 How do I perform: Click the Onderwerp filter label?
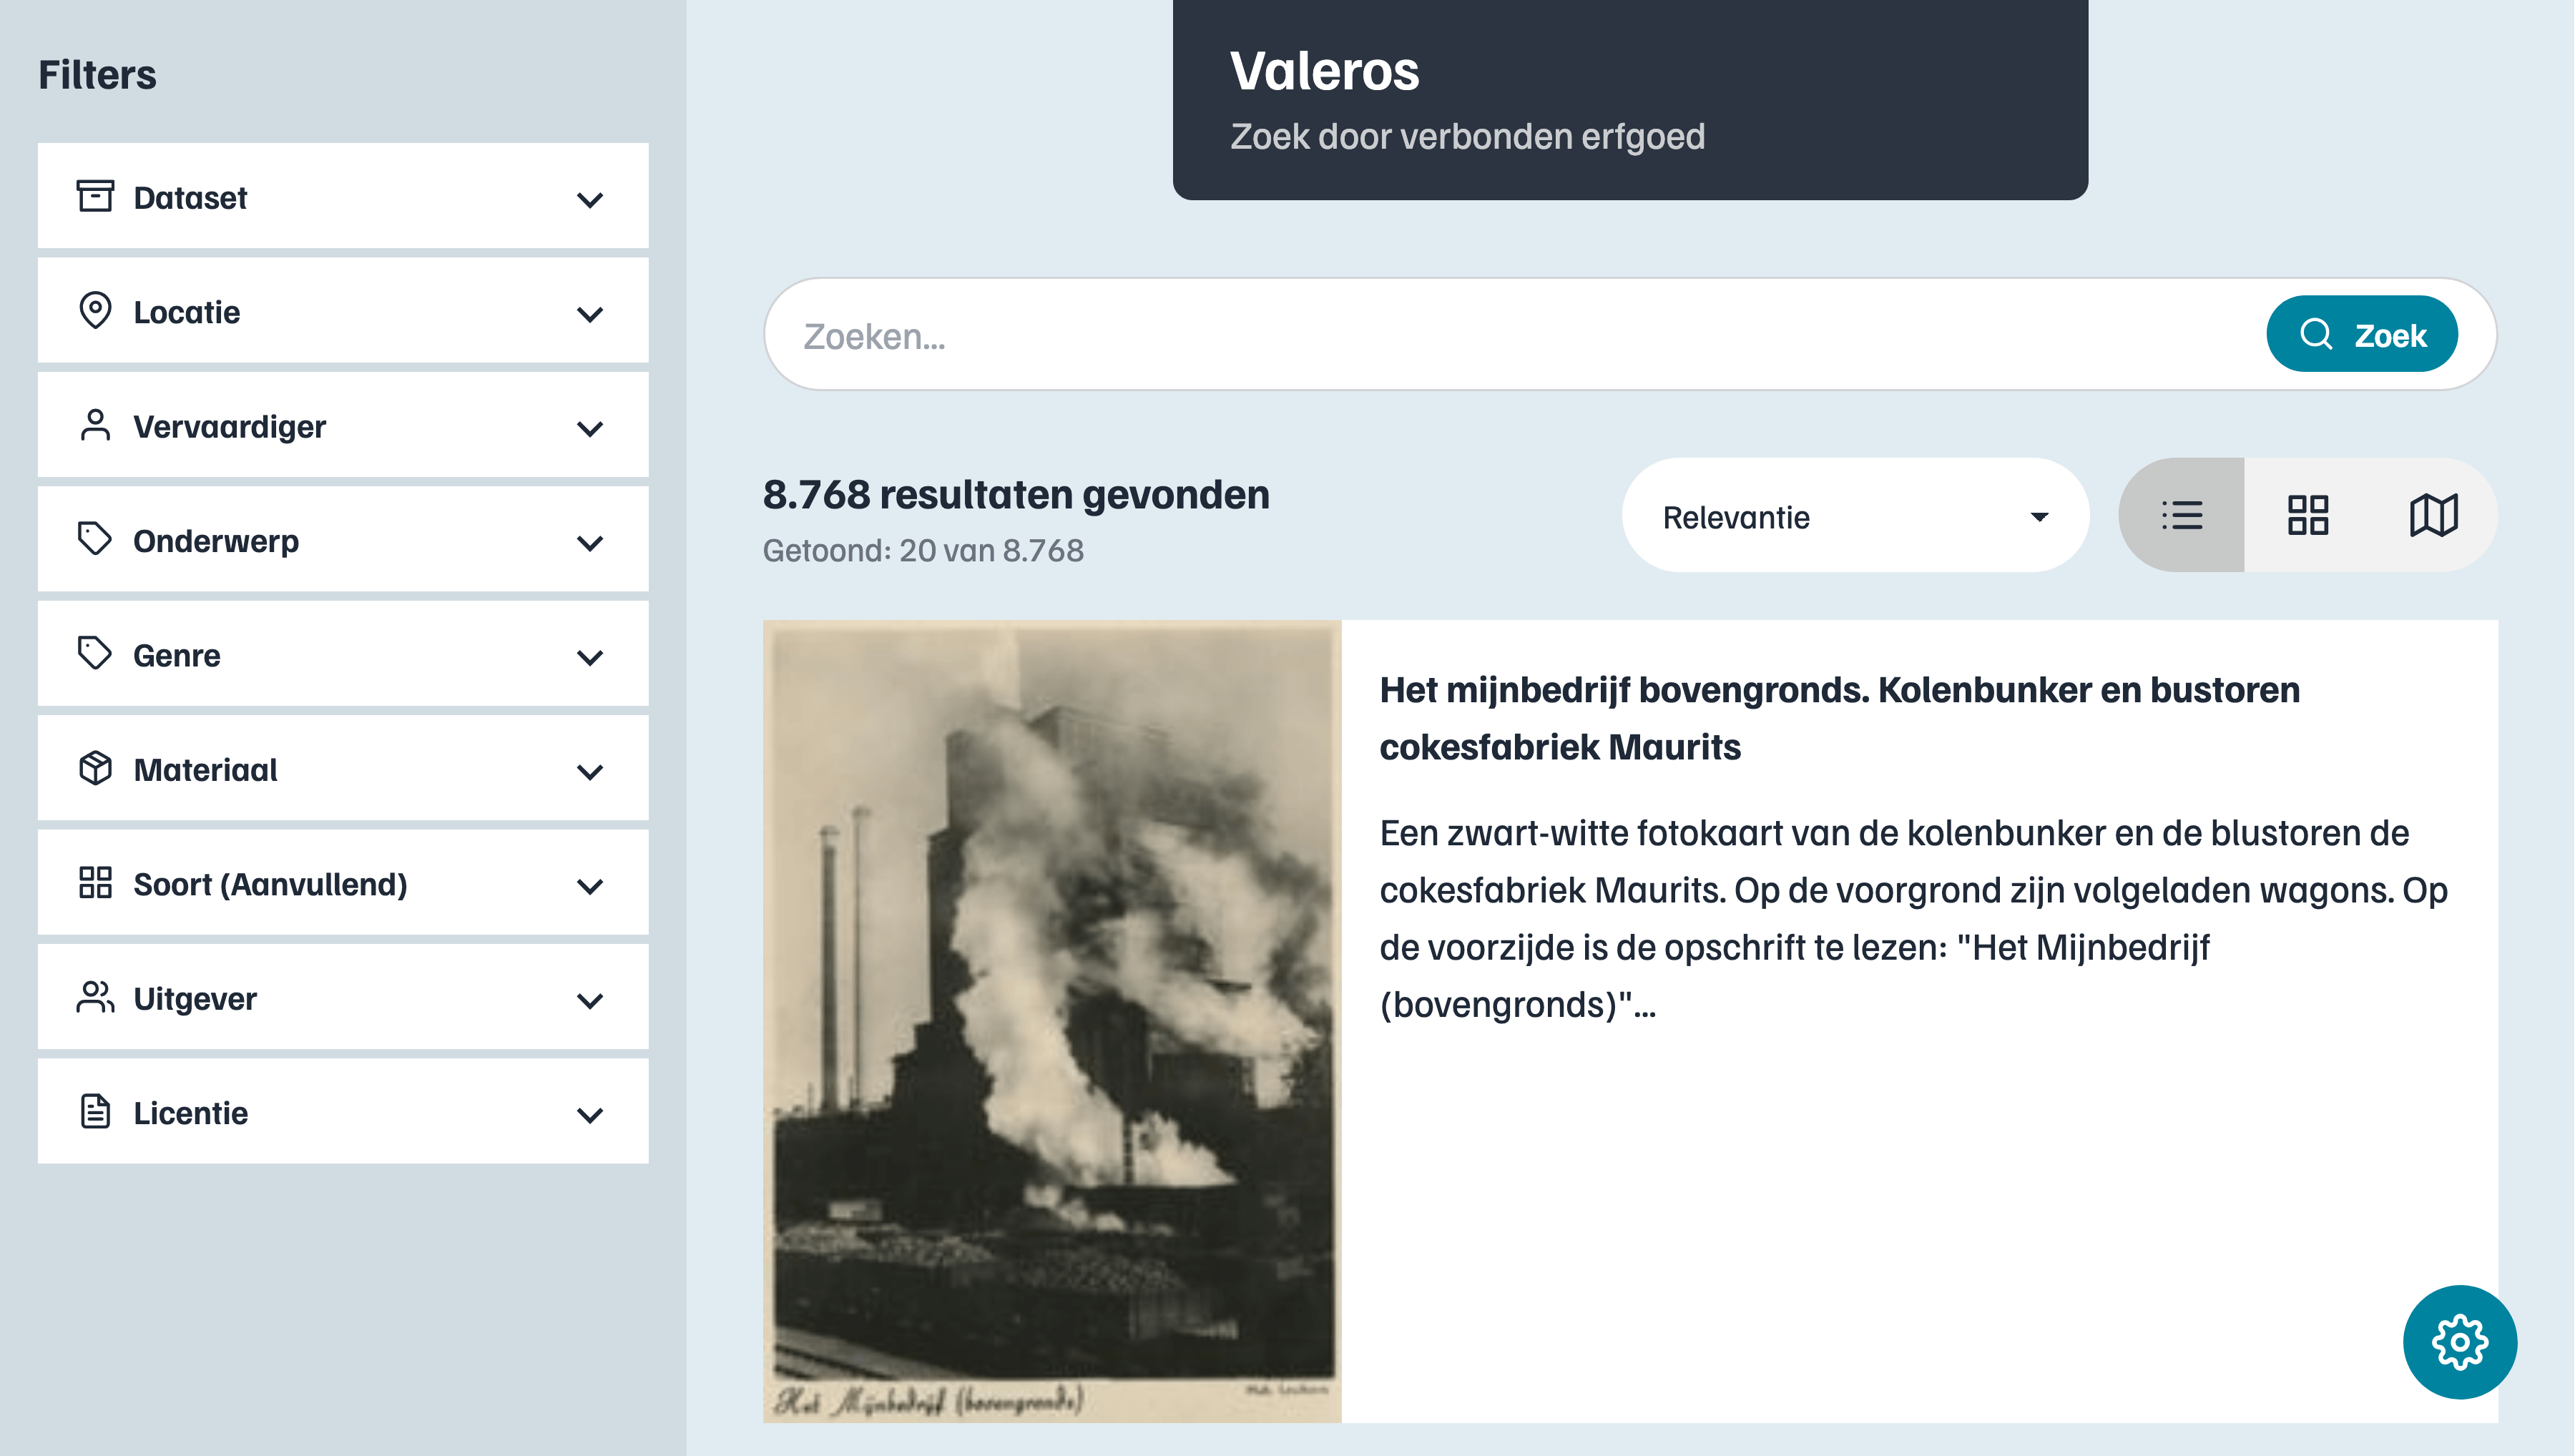click(216, 541)
